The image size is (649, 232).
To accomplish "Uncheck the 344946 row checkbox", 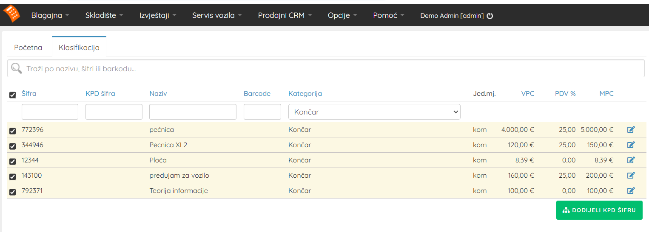I will [x=12, y=146].
